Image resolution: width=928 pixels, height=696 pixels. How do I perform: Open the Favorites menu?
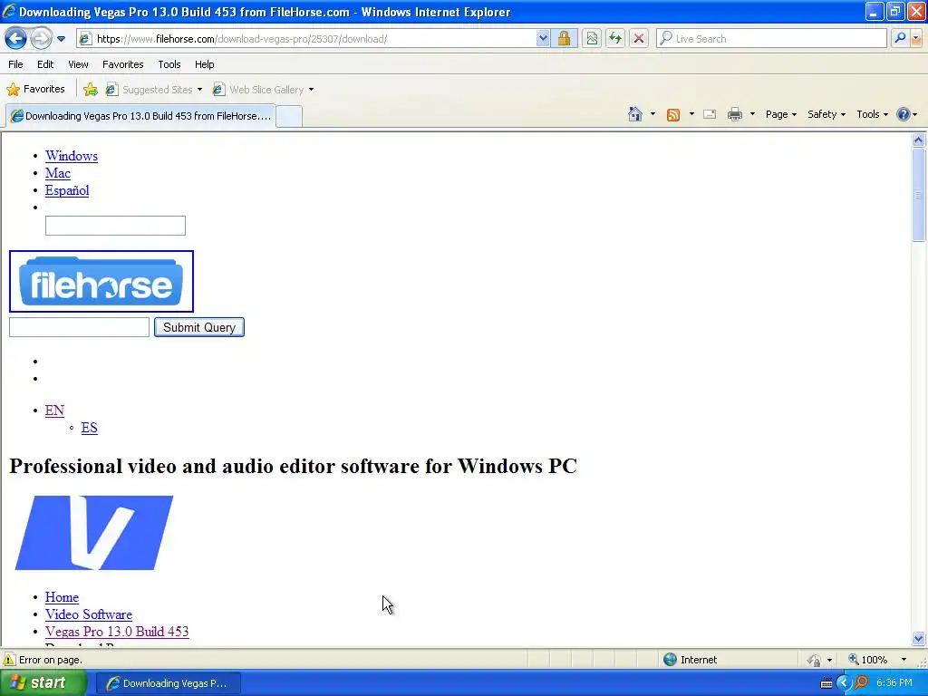[x=122, y=64]
